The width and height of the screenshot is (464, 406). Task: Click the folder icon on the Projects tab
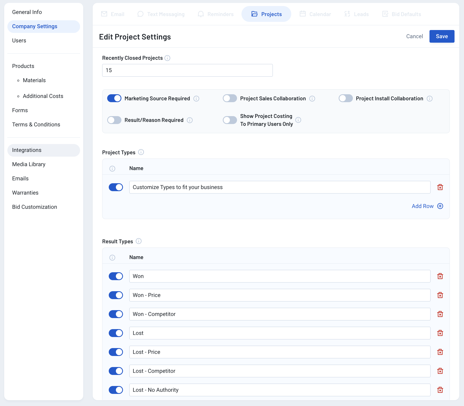pyautogui.click(x=254, y=14)
